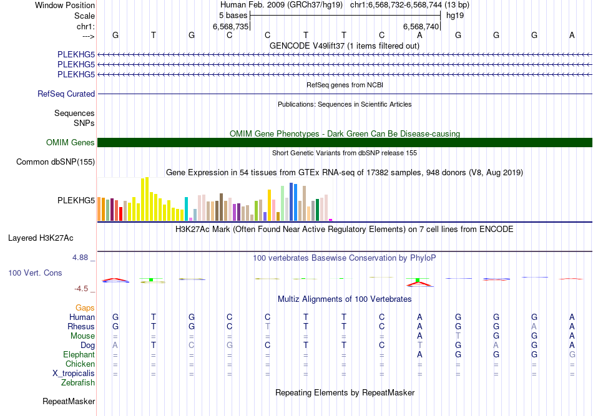Screen dimensions: 593x416
Task: Click the grey A in the Rhesus row
Action: pos(534,326)
